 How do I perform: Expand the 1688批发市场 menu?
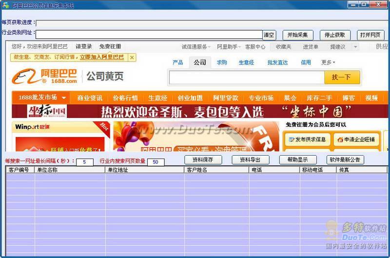[x=42, y=98]
